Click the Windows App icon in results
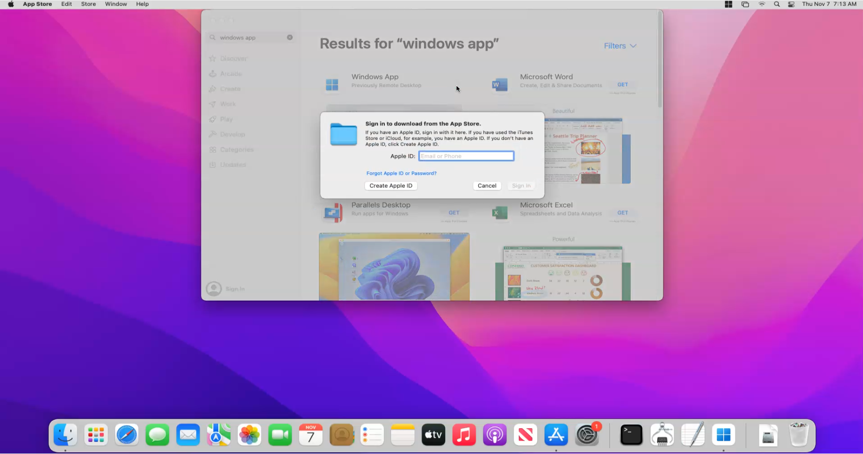The height and width of the screenshot is (454, 863). click(332, 85)
